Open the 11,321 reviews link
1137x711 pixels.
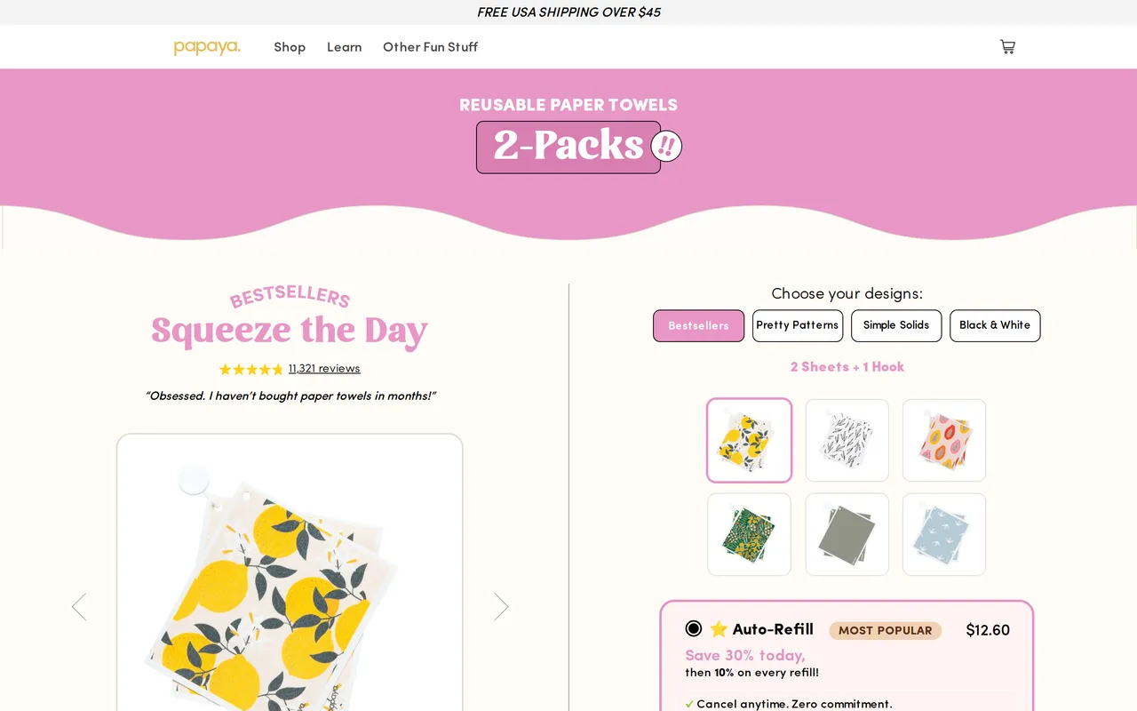[x=324, y=369]
